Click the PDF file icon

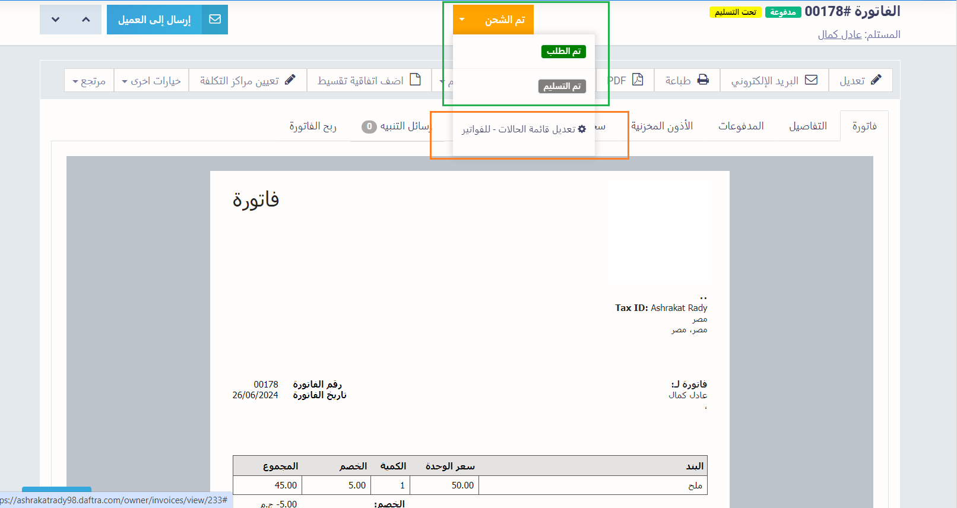[x=638, y=80]
